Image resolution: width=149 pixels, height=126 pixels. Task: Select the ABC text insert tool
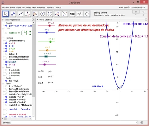pyautogui.click(x=72, y=14)
